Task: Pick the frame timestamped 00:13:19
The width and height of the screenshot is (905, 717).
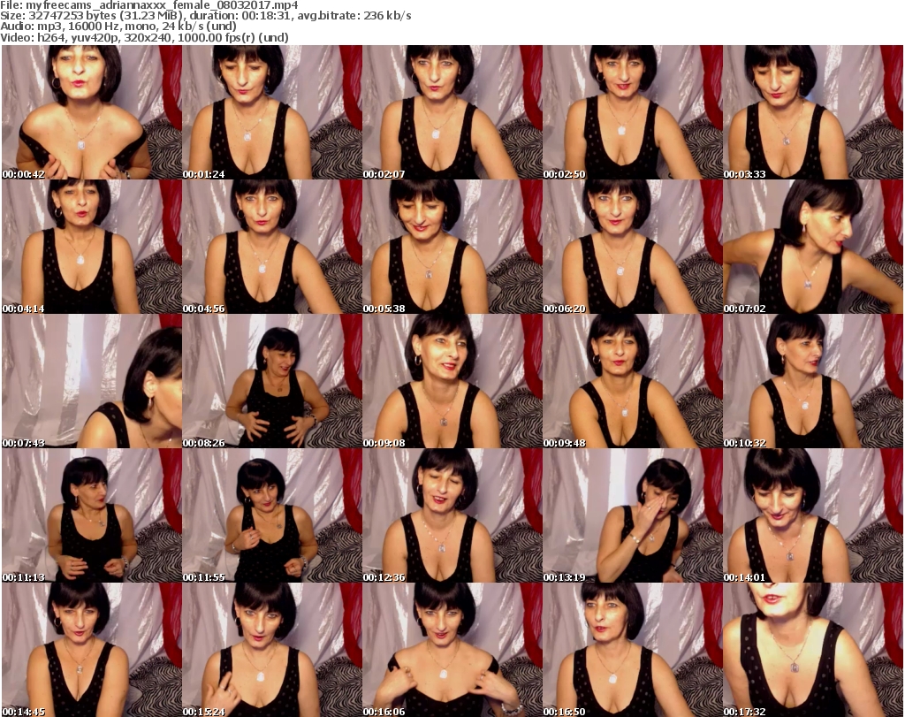Action: (633, 515)
